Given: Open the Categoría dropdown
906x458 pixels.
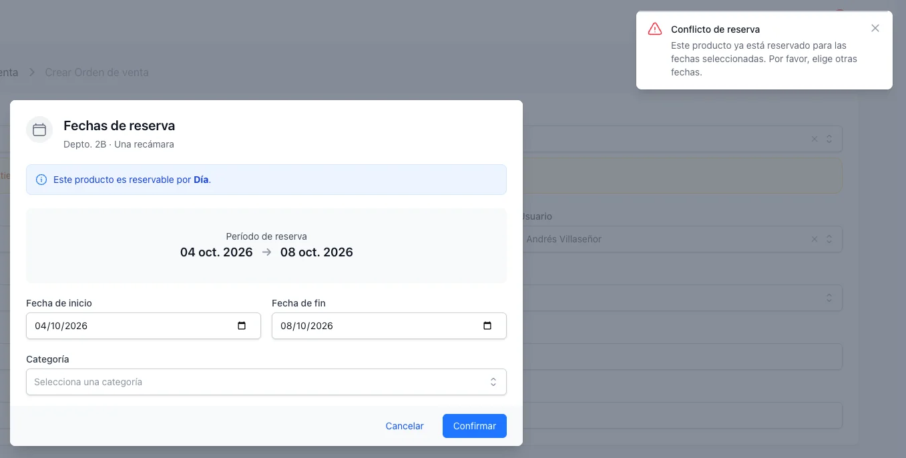Looking at the screenshot, I should [266, 382].
